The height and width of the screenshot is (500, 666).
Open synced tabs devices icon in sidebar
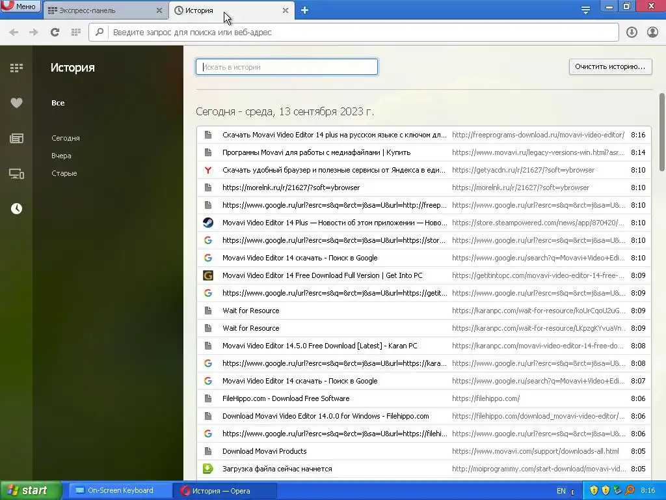(x=16, y=173)
